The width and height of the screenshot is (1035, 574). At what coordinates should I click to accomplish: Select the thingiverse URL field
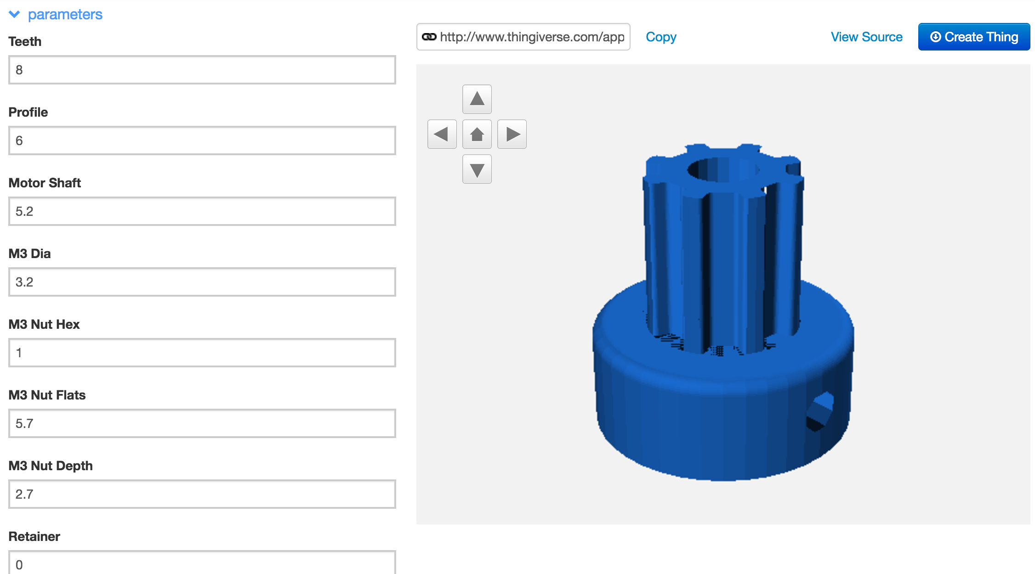point(523,37)
